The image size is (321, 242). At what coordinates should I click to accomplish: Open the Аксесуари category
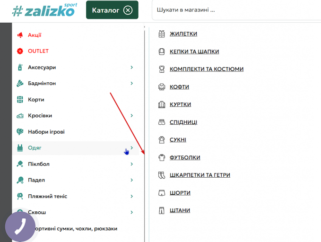(42, 68)
